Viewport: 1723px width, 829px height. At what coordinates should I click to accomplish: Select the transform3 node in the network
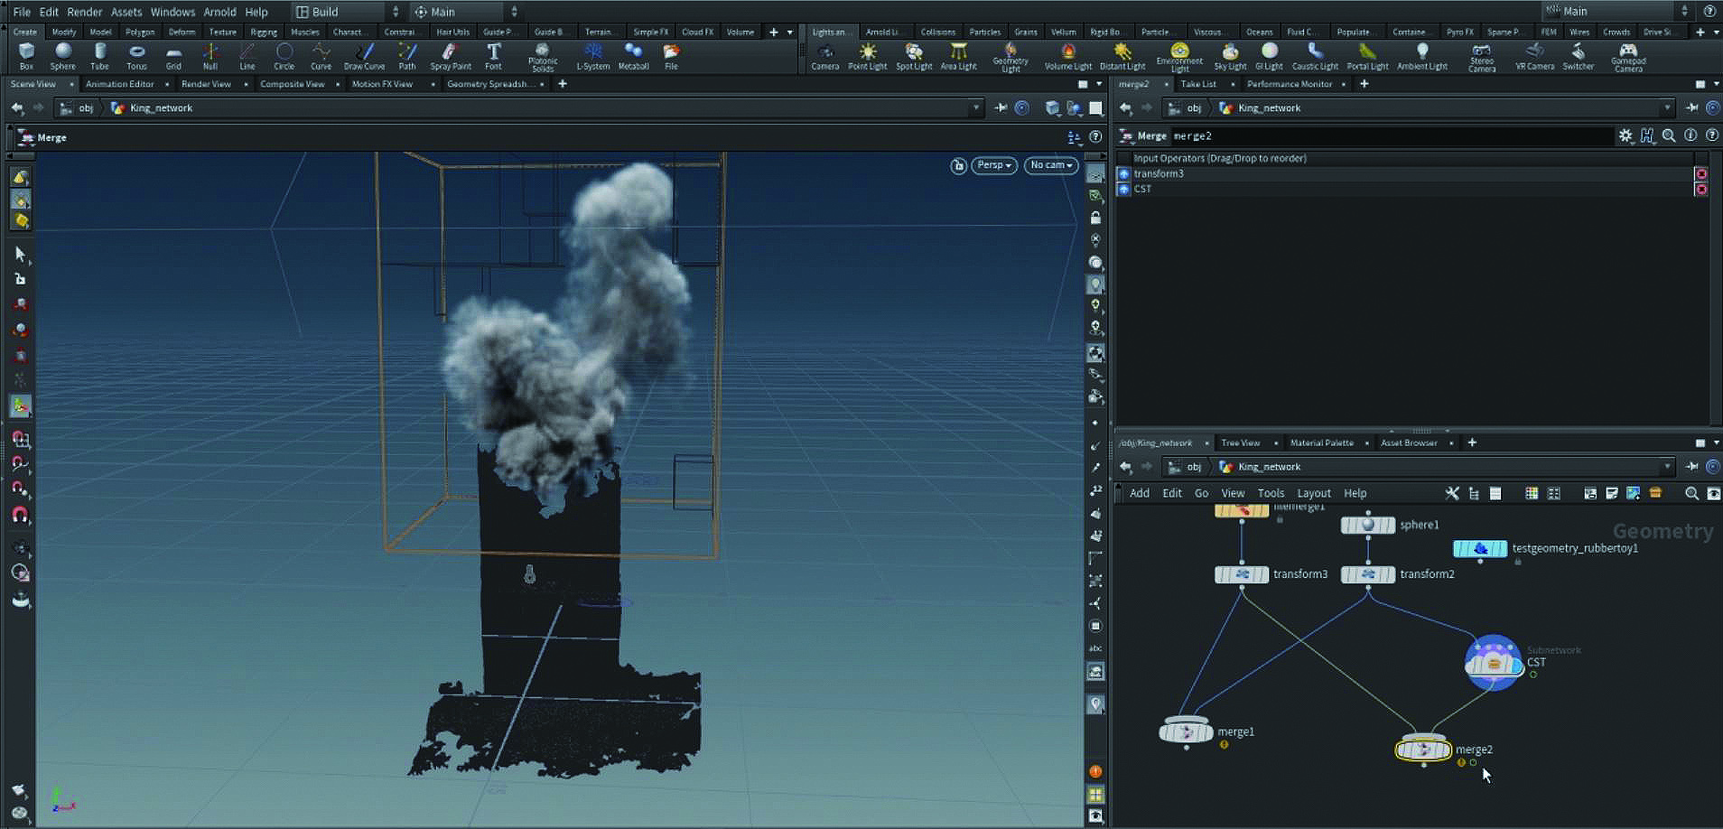pyautogui.click(x=1242, y=574)
